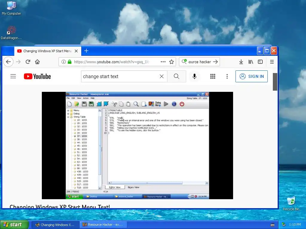Open YouTube apps grid icon
306x229 pixels.
tap(213, 76)
